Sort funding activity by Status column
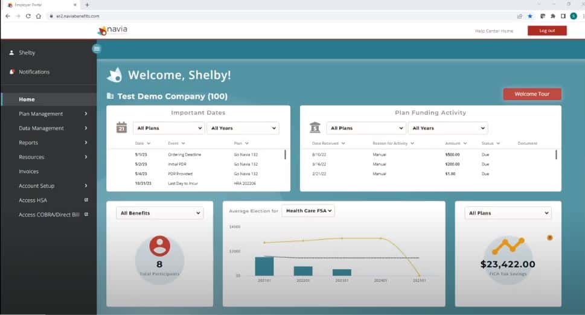The image size is (585, 315). 491,143
